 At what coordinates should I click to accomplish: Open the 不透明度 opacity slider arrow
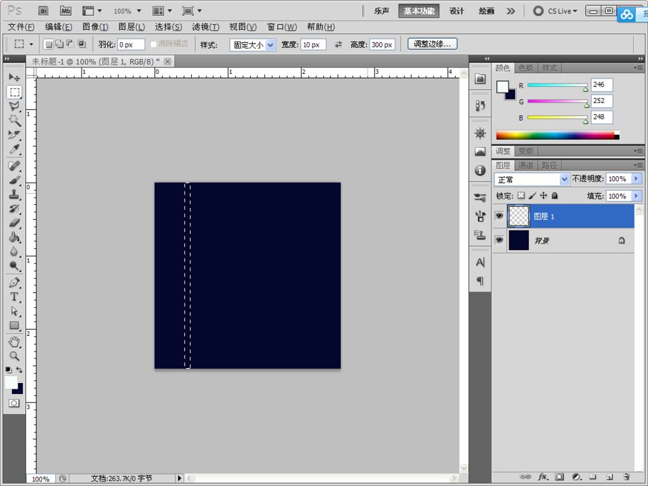[636, 179]
